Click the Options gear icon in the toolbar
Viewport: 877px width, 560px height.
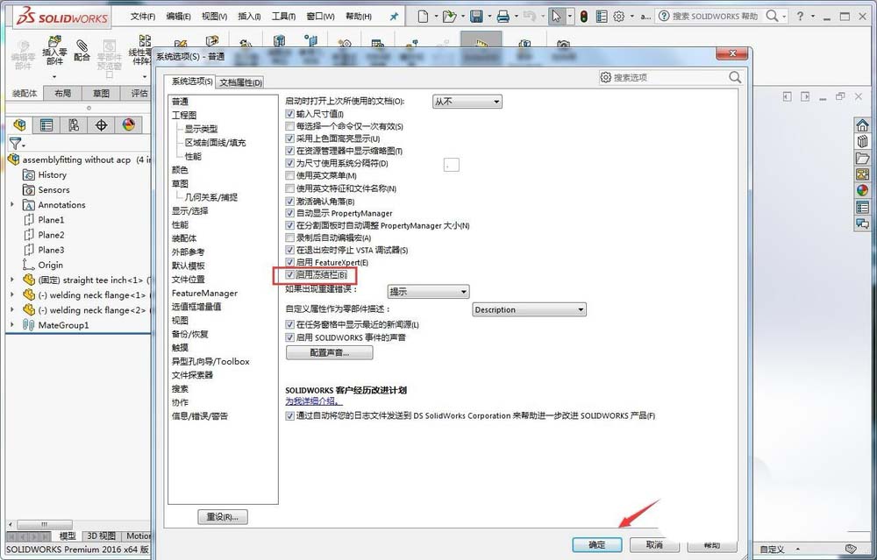[x=618, y=17]
